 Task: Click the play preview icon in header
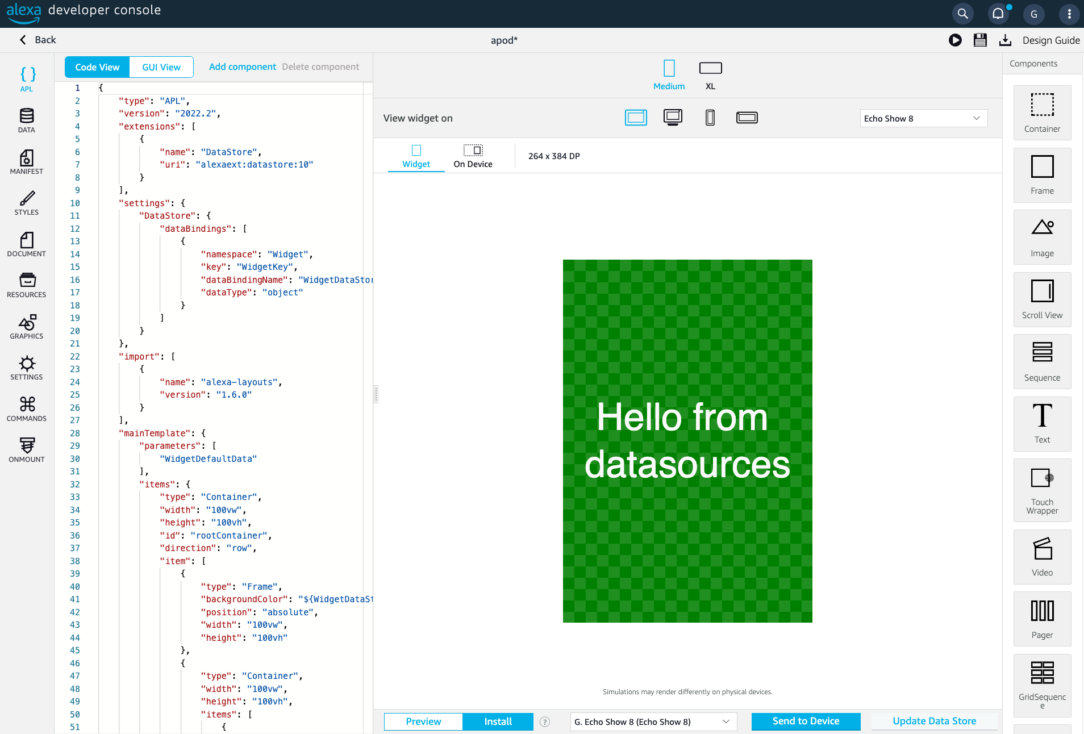955,40
